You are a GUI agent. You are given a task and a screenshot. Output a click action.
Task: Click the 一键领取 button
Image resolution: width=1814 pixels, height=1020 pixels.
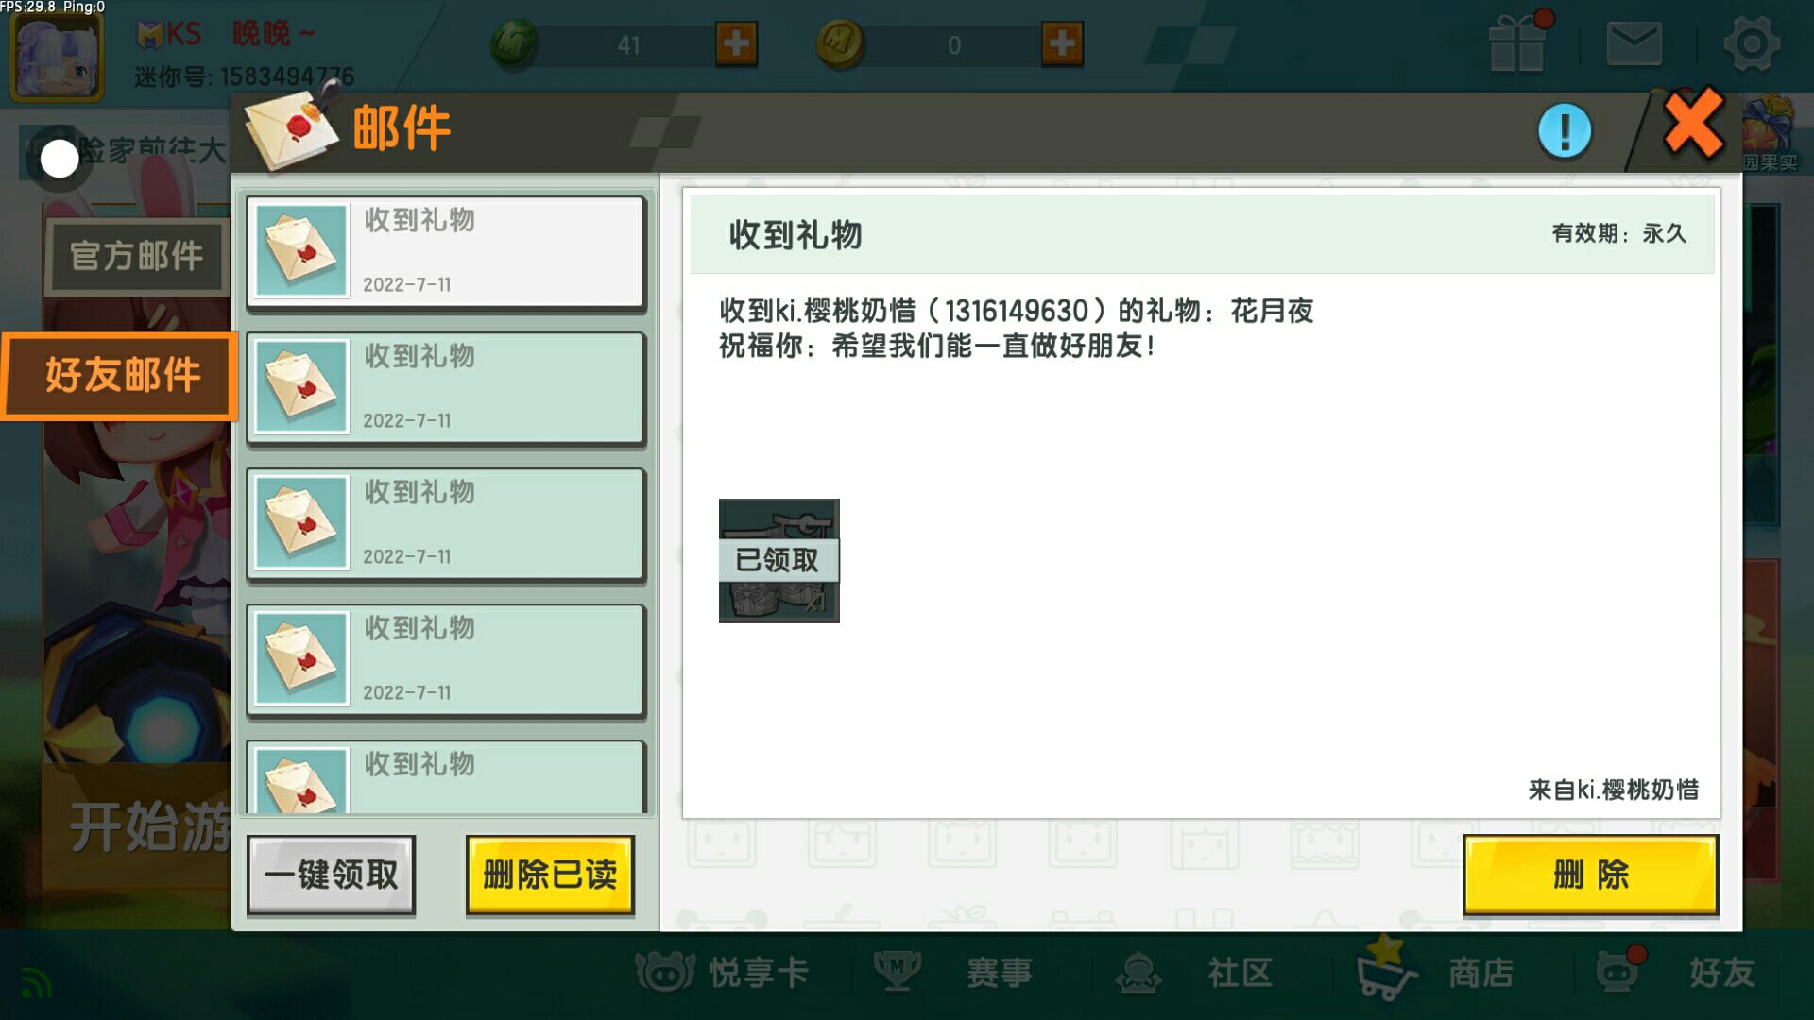tap(331, 875)
